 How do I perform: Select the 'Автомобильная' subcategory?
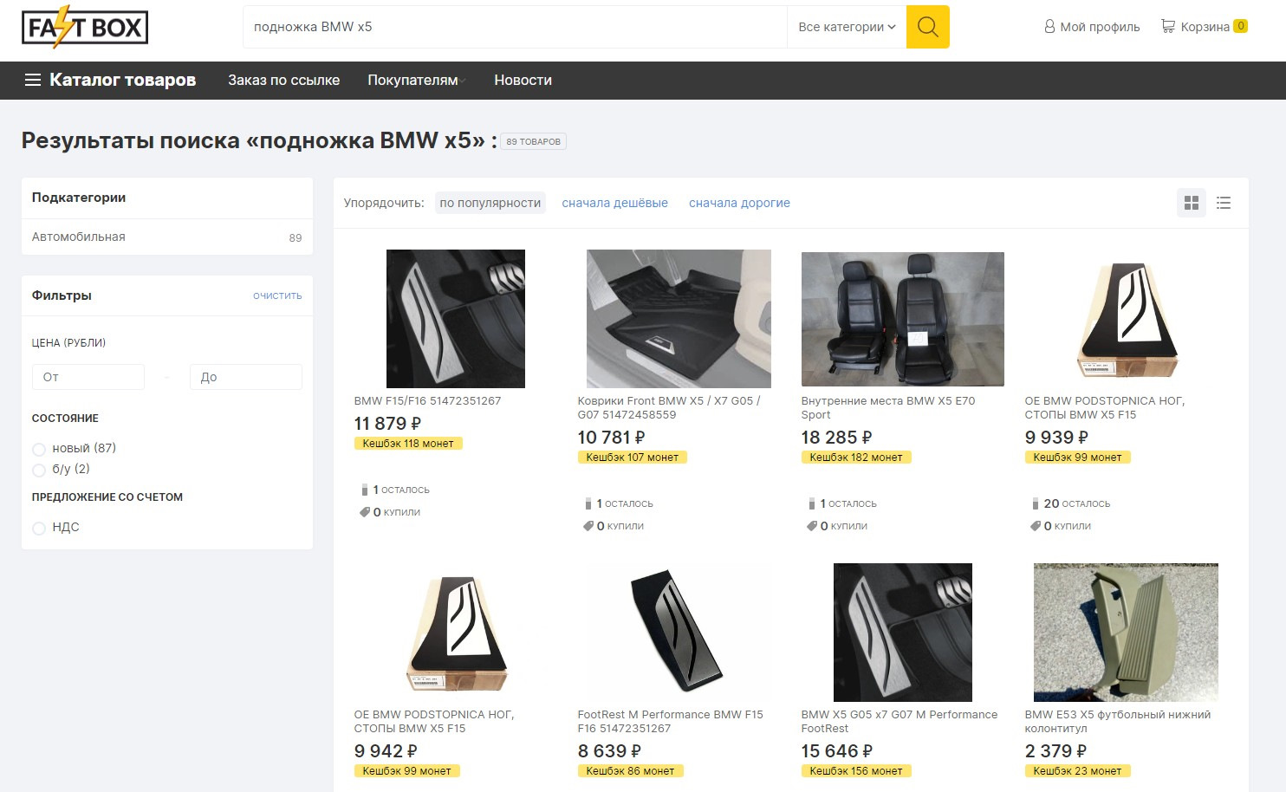pyautogui.click(x=79, y=237)
